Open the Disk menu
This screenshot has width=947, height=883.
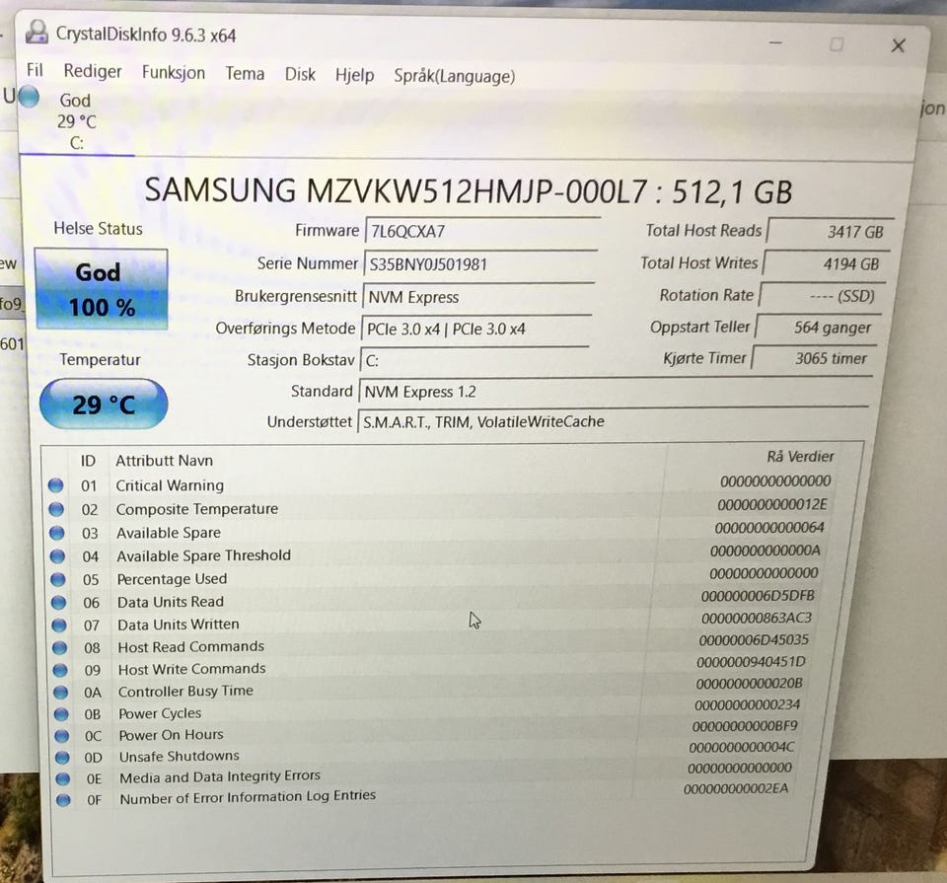[300, 74]
